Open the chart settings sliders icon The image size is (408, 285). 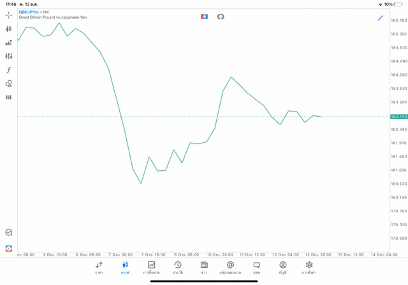pos(9,56)
